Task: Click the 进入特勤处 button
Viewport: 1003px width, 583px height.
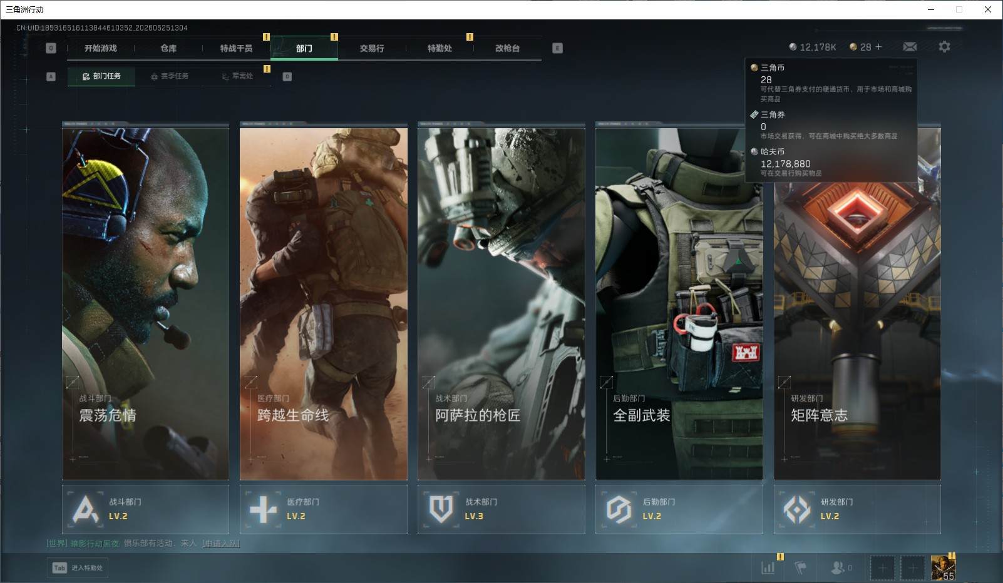Action: (x=78, y=568)
